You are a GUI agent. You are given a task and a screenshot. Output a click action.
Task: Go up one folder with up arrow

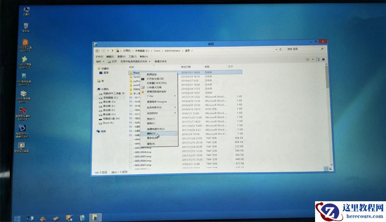tap(112, 51)
